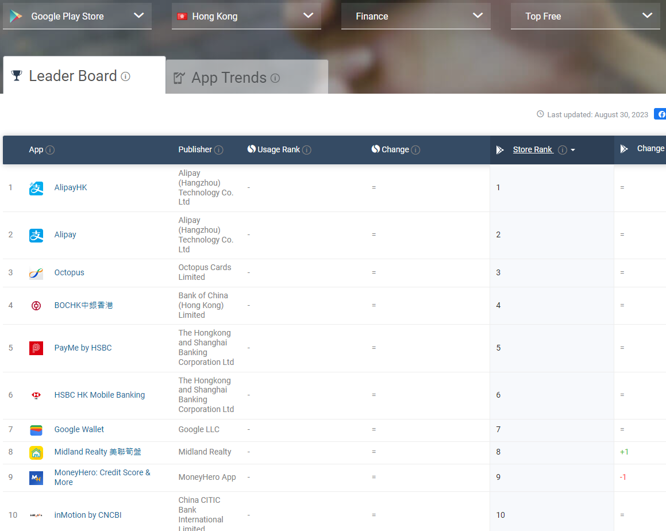Viewport: 666px width, 531px height.
Task: Click the Google LLC publisher cell
Action: click(199, 429)
